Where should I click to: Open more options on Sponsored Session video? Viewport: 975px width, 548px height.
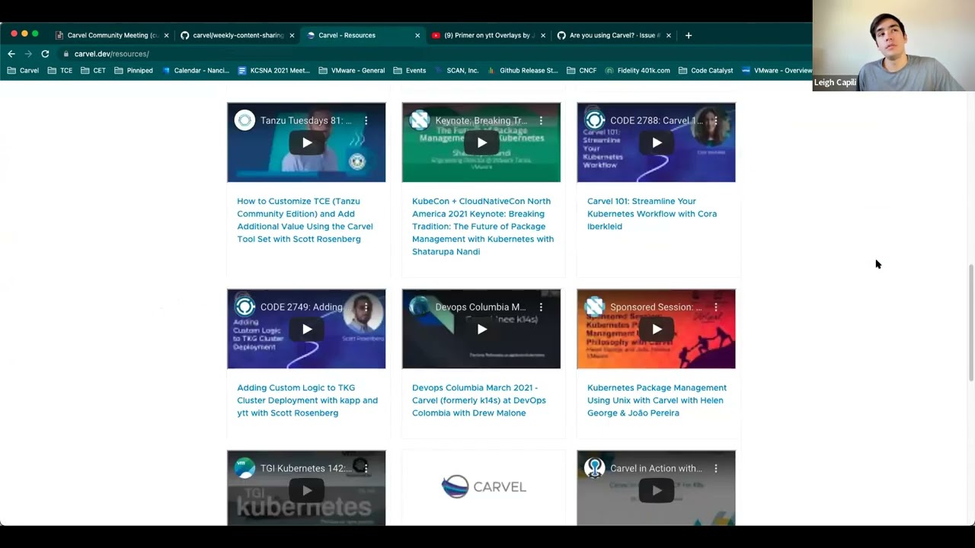715,307
